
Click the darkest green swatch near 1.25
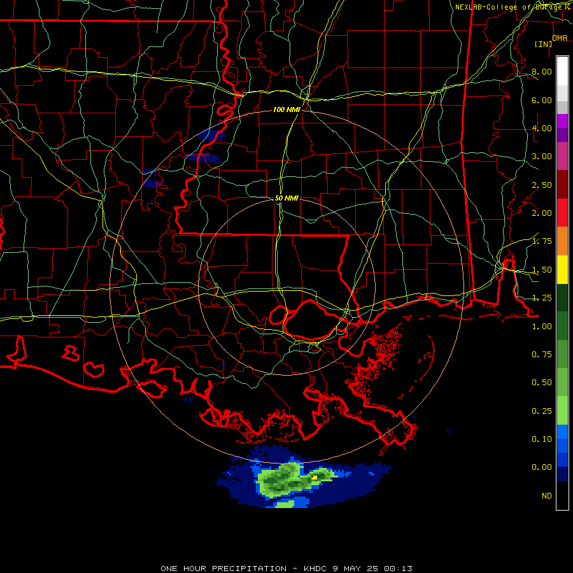click(x=562, y=297)
